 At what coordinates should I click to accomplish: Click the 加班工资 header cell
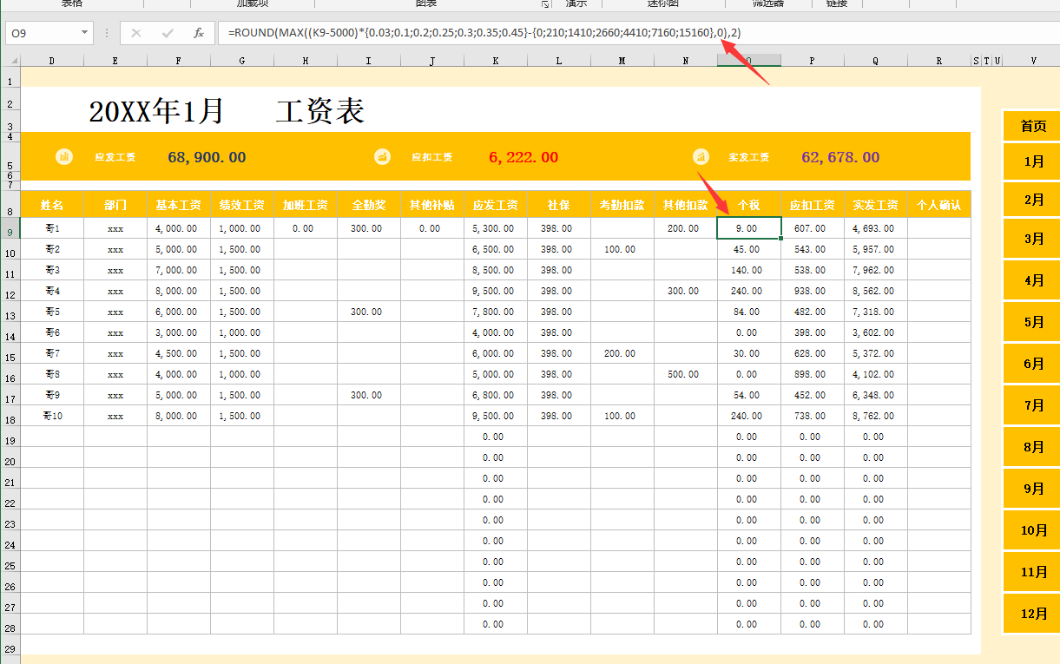tap(306, 205)
